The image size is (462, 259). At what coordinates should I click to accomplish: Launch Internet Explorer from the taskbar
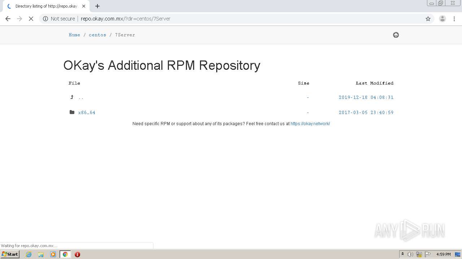click(29, 254)
